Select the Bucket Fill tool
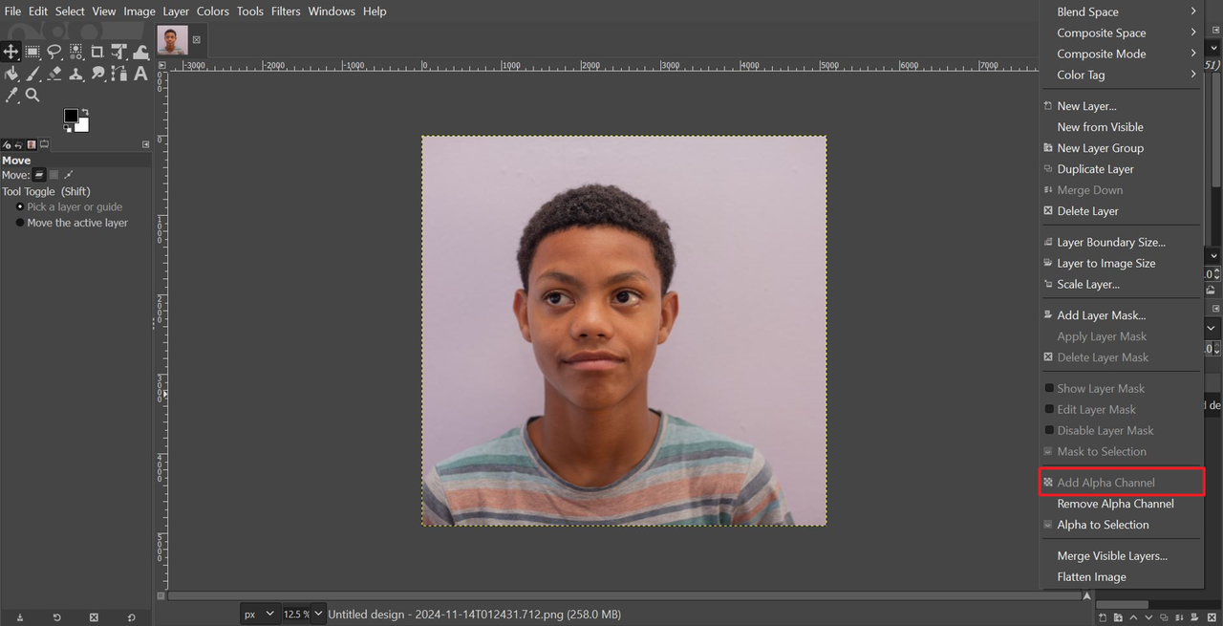This screenshot has width=1223, height=626. pyautogui.click(x=11, y=74)
